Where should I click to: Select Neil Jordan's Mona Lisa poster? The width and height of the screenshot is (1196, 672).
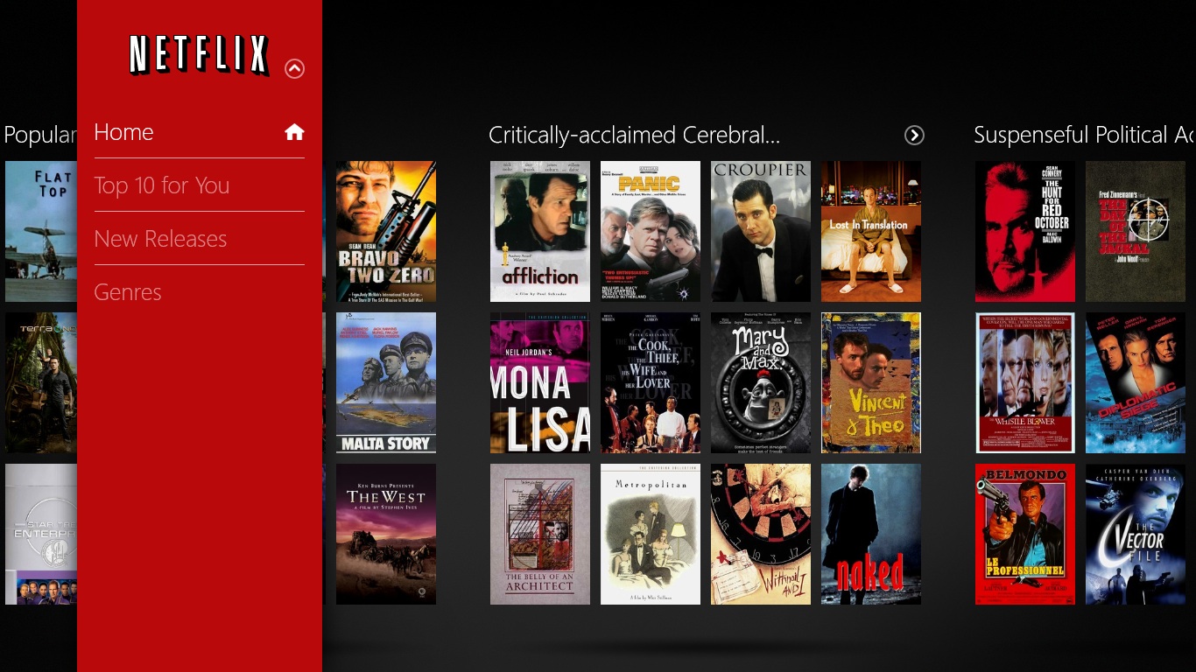coord(540,383)
